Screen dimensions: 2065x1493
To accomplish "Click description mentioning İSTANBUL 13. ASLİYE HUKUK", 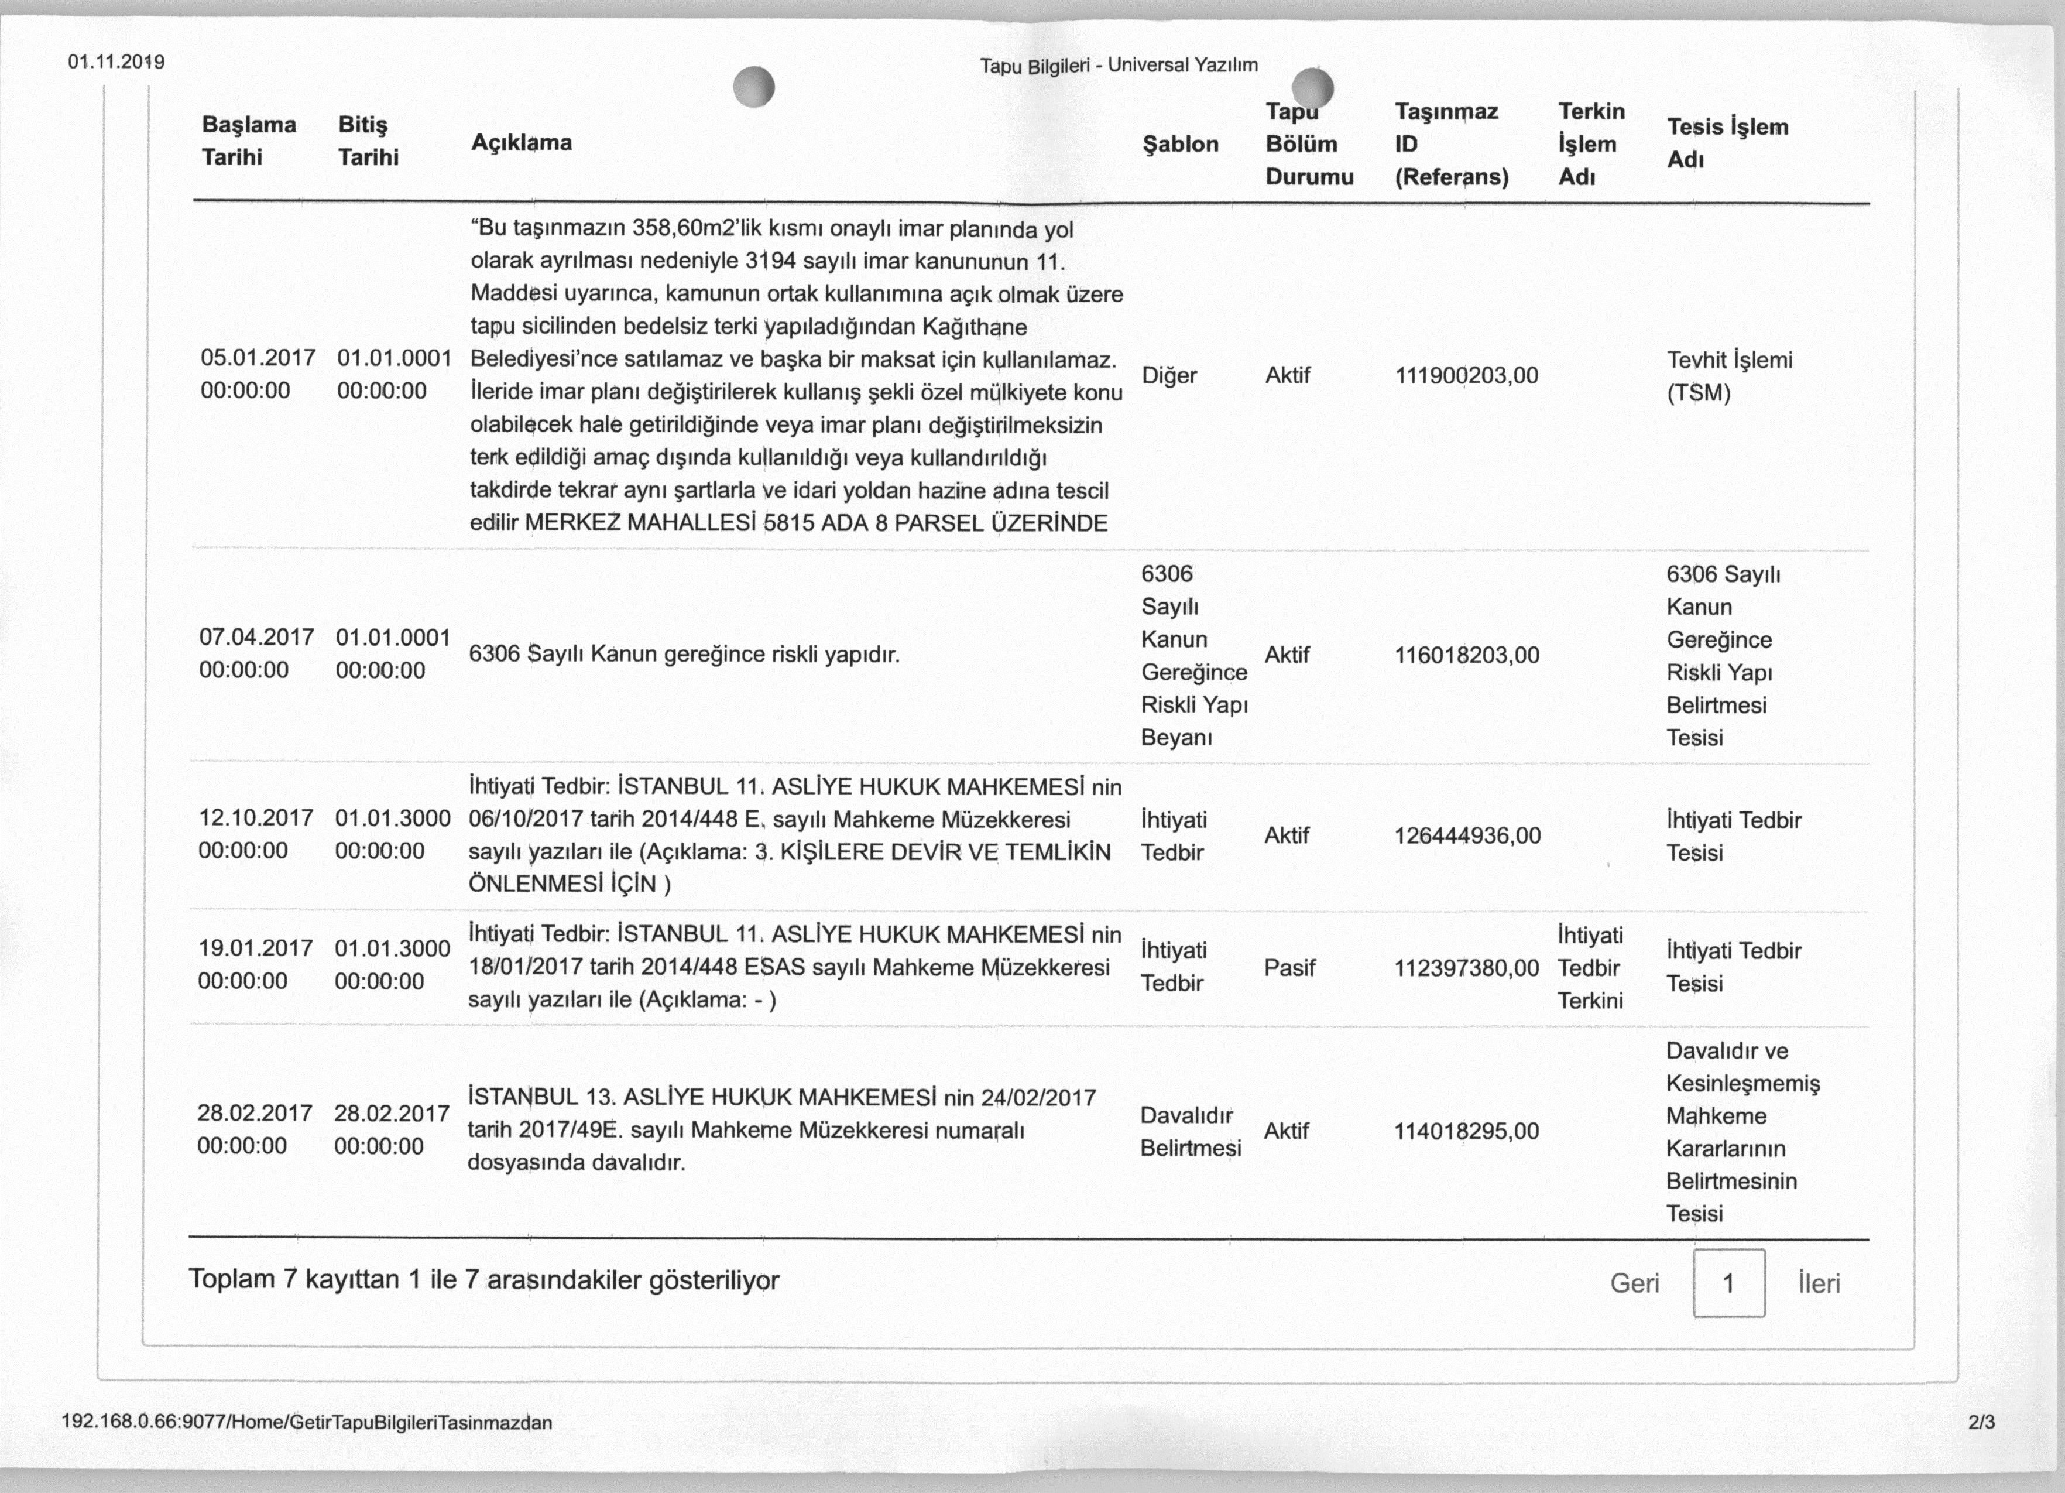I will [x=781, y=1129].
